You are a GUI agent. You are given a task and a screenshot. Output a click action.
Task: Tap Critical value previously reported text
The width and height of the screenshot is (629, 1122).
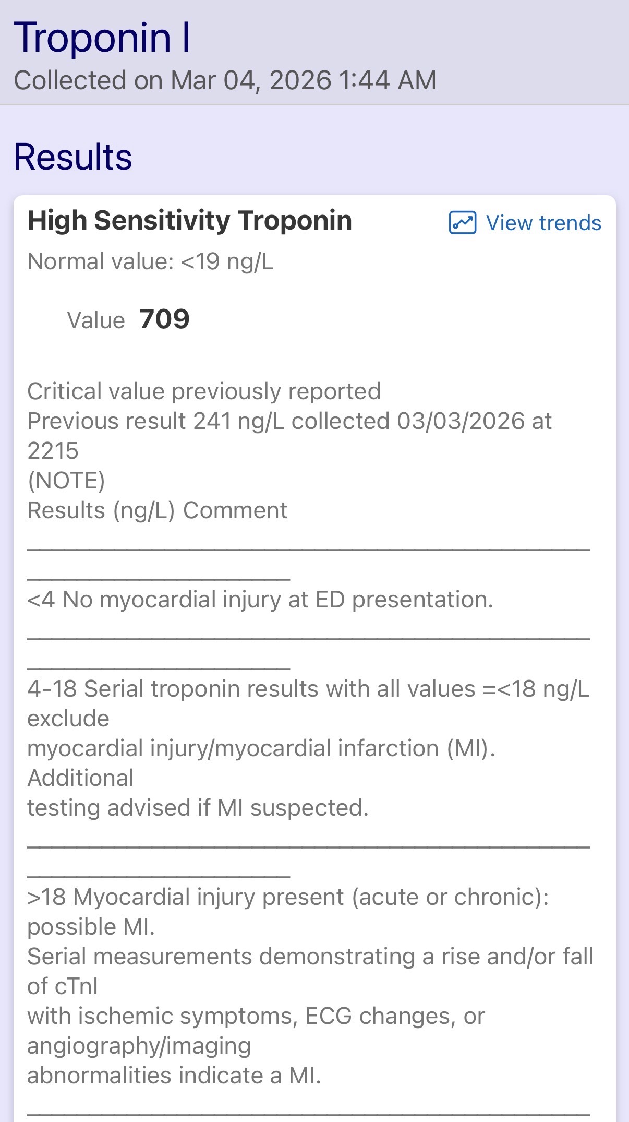point(204,391)
